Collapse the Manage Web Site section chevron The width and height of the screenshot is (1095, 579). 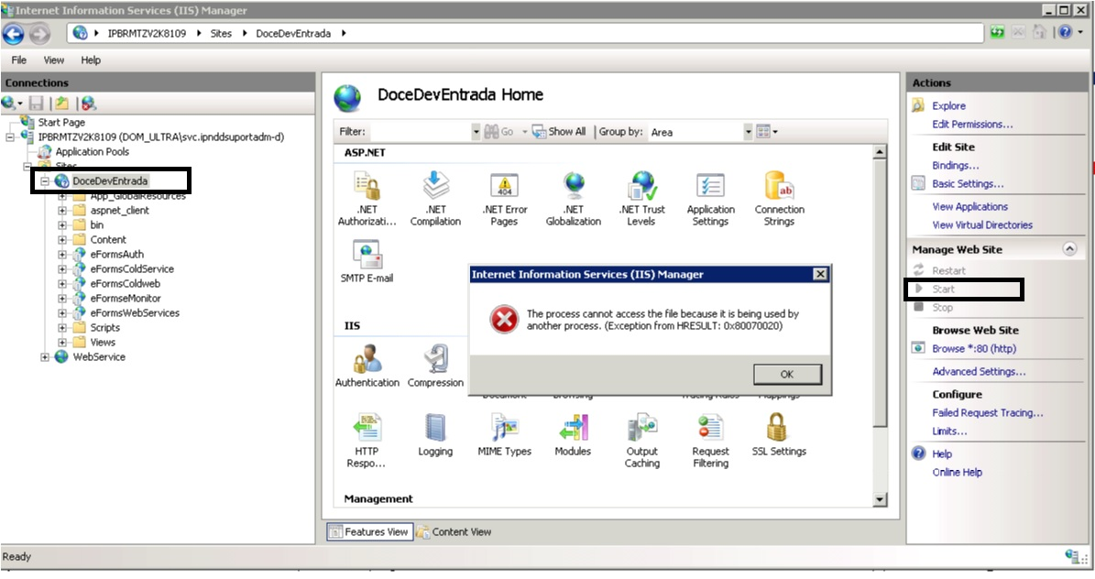point(1068,249)
